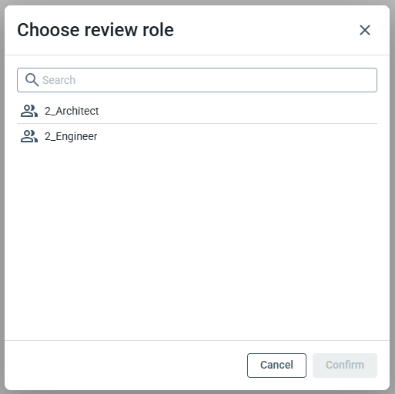The image size is (395, 394).
Task: Click the magnifying glass search icon
Action: [32, 80]
